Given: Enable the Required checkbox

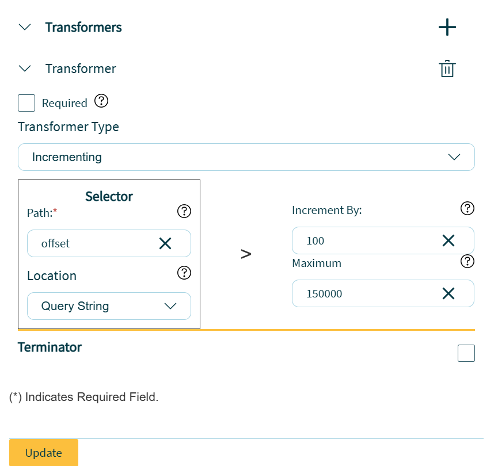Looking at the screenshot, I should click(x=26, y=103).
